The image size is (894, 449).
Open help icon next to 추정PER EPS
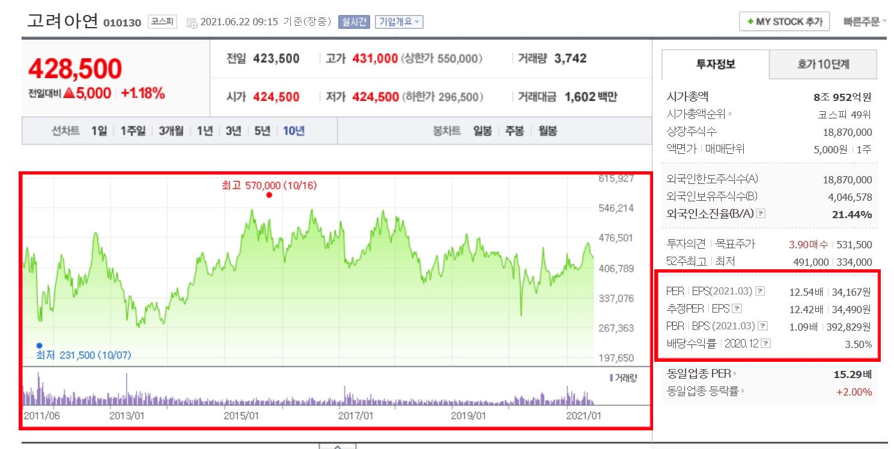click(737, 309)
